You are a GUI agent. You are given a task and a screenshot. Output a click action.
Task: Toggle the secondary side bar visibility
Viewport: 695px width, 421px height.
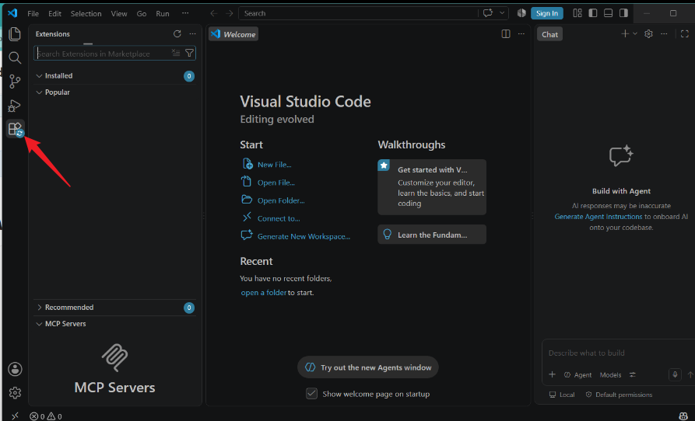pyautogui.click(x=623, y=13)
